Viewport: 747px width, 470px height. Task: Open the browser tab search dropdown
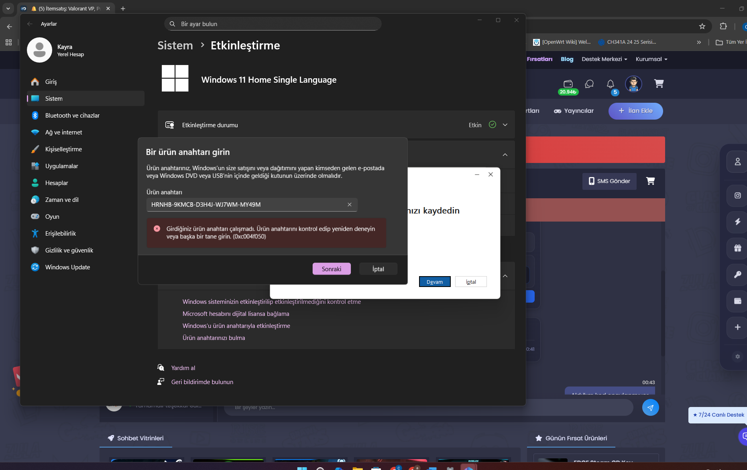pyautogui.click(x=8, y=8)
